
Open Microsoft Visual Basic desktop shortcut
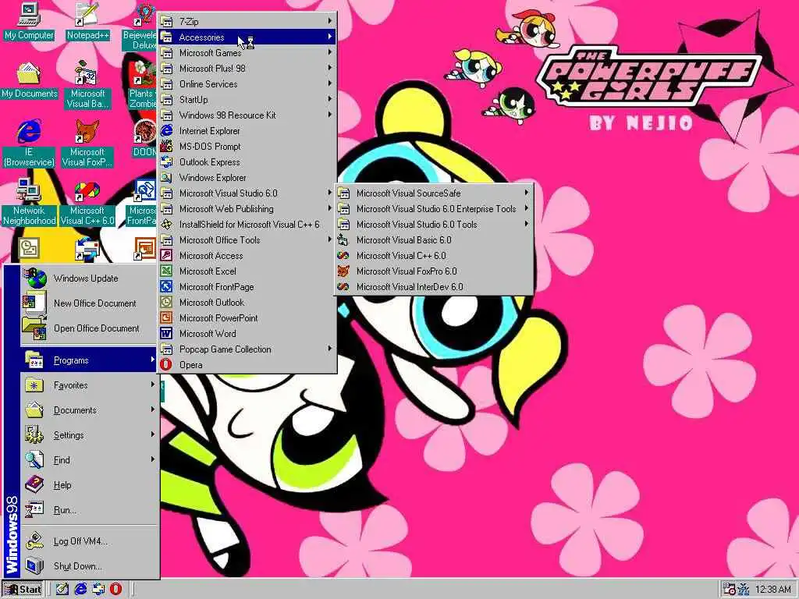tap(87, 86)
